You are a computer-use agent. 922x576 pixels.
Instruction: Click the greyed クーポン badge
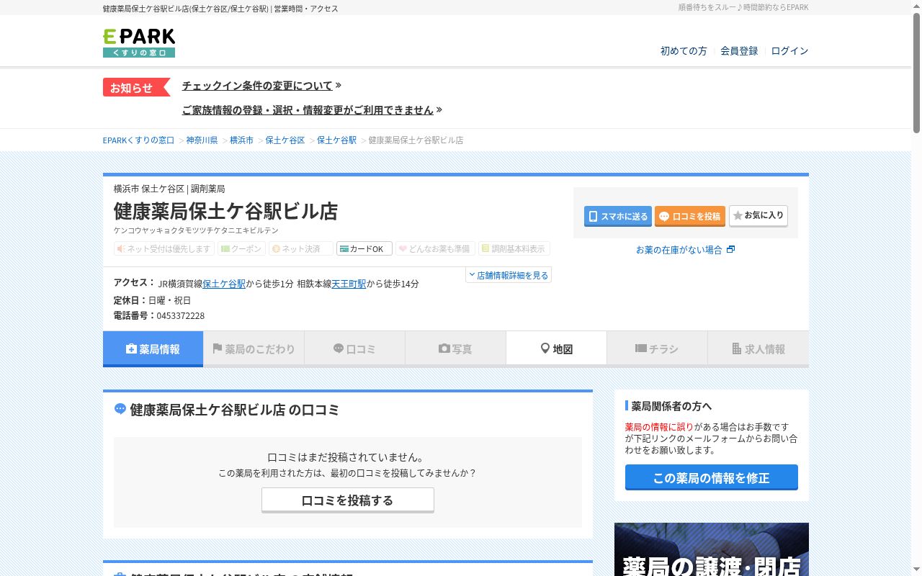pyautogui.click(x=241, y=248)
